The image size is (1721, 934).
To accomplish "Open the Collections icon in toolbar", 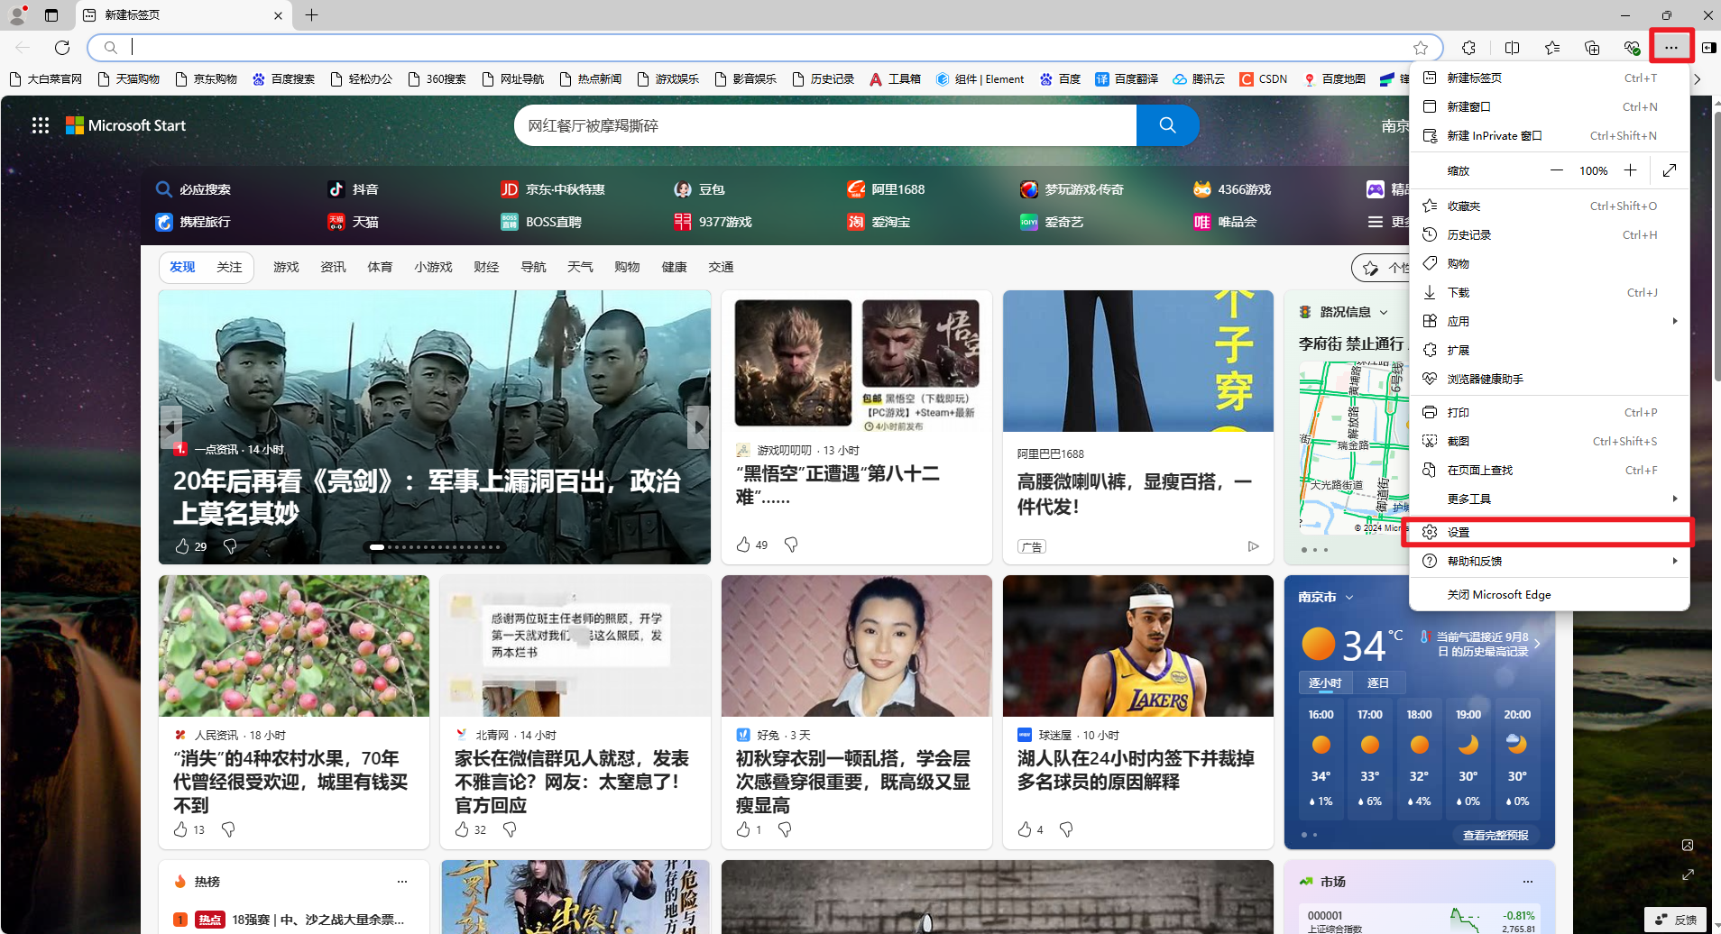I will 1591,47.
